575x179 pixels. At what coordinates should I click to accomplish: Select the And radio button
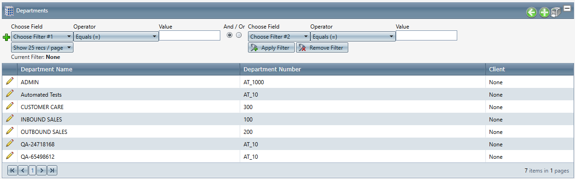point(230,35)
